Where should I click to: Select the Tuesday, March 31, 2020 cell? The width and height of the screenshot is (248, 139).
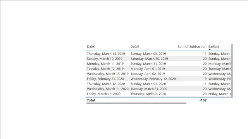click(149, 89)
